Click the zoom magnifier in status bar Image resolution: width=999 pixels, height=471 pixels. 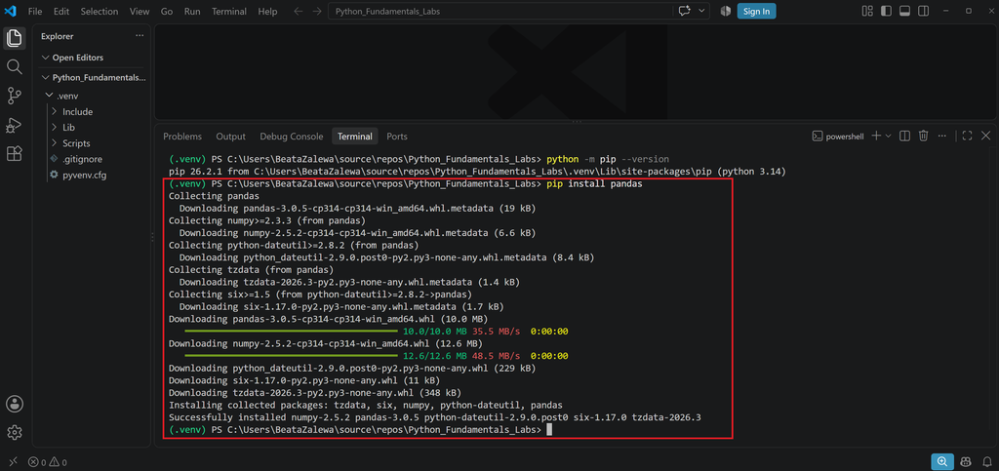(941, 462)
